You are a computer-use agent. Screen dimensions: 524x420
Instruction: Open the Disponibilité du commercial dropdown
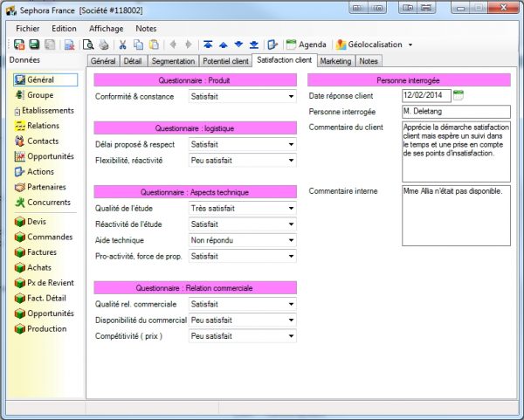point(243,320)
